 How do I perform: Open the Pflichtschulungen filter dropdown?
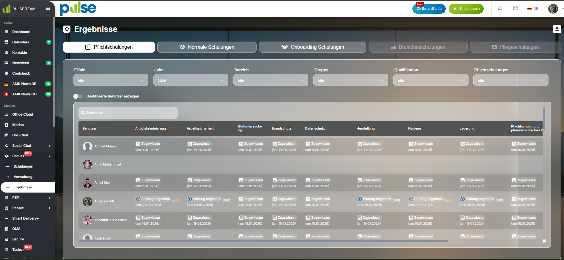tap(511, 80)
